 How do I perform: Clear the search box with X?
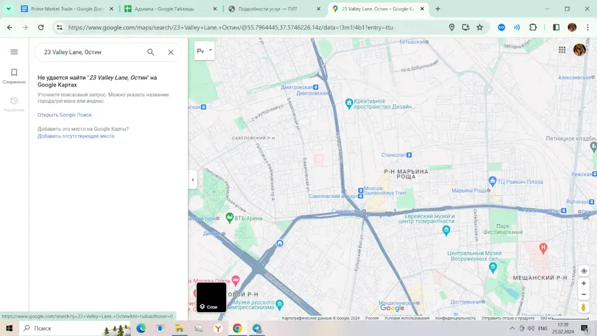(171, 52)
